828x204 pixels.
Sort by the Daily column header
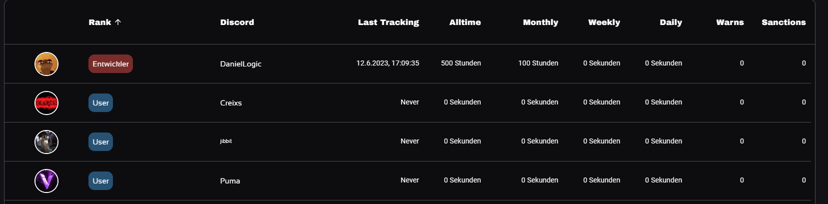pyautogui.click(x=671, y=22)
